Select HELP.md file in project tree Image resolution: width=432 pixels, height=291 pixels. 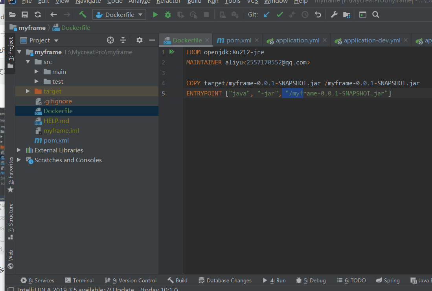pyautogui.click(x=56, y=121)
